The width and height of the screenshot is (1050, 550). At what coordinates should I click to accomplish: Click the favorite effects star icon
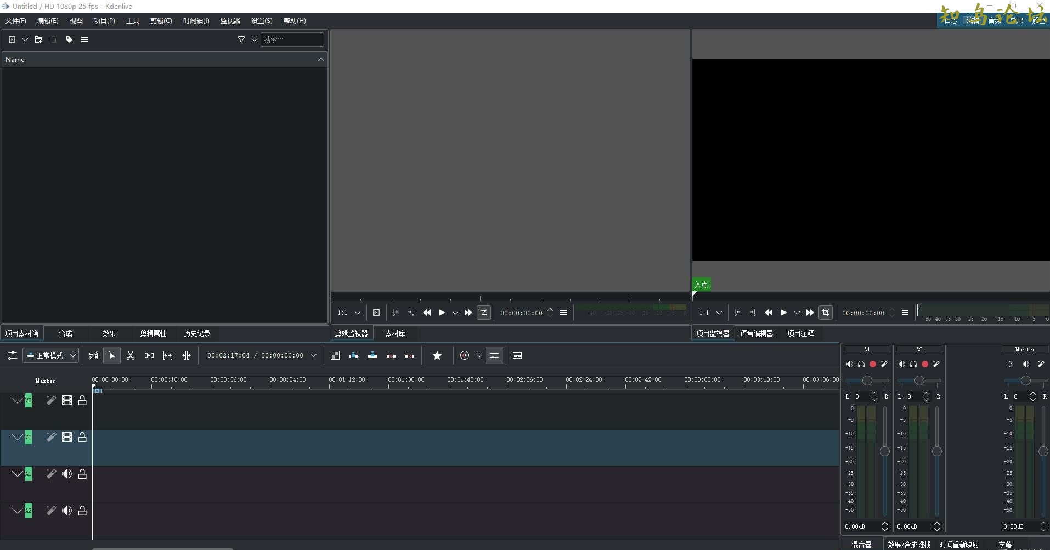click(x=437, y=355)
